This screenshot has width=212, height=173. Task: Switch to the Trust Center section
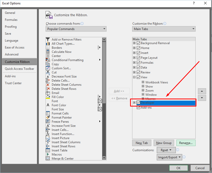tap(13, 83)
